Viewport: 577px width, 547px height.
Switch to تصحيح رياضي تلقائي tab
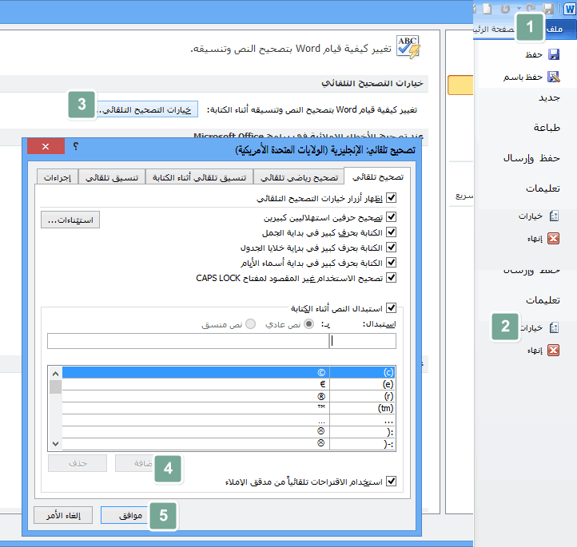click(x=299, y=178)
